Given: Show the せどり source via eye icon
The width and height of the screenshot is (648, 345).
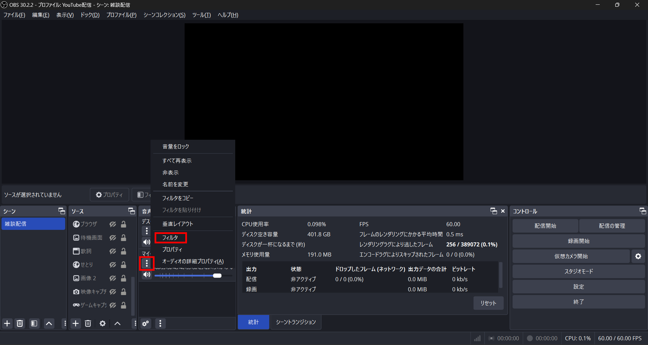Looking at the screenshot, I should point(113,265).
